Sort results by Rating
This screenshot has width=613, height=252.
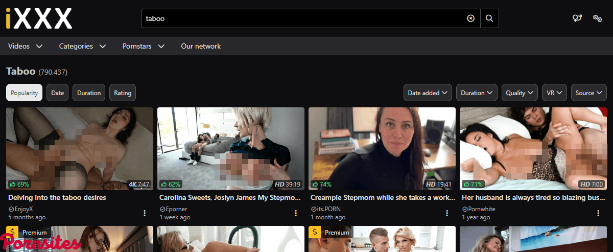click(x=123, y=93)
